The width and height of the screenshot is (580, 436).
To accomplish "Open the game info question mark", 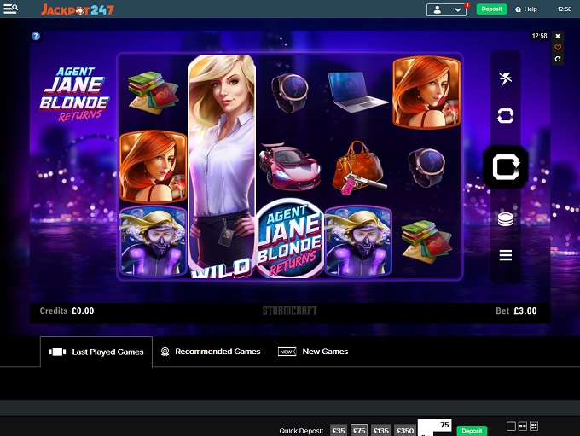I will coord(36,37).
